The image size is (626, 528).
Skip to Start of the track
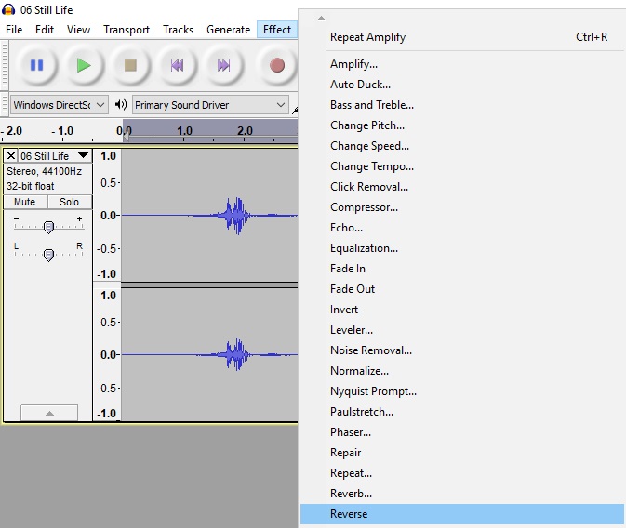(177, 65)
